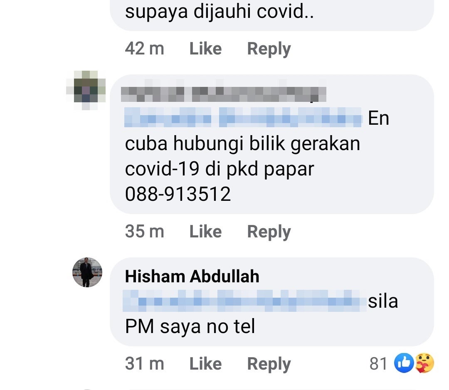Like the pkd papar comment posted 35 m ago
This screenshot has height=390, width=449.
pyautogui.click(x=206, y=231)
